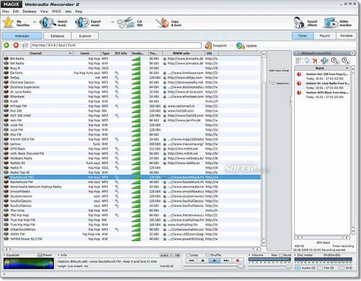Click clock with red record dot icon
The width and height of the screenshot is (361, 281).
[x=334, y=61]
